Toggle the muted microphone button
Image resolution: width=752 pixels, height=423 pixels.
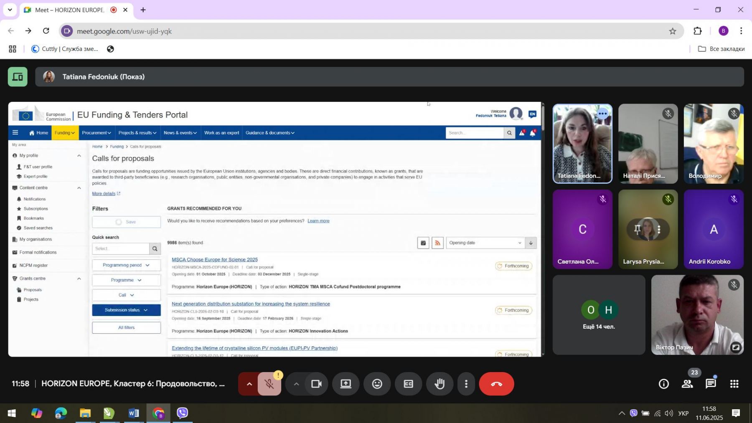click(269, 384)
